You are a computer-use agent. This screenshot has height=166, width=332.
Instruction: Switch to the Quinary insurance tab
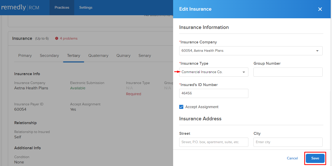tap(123, 56)
